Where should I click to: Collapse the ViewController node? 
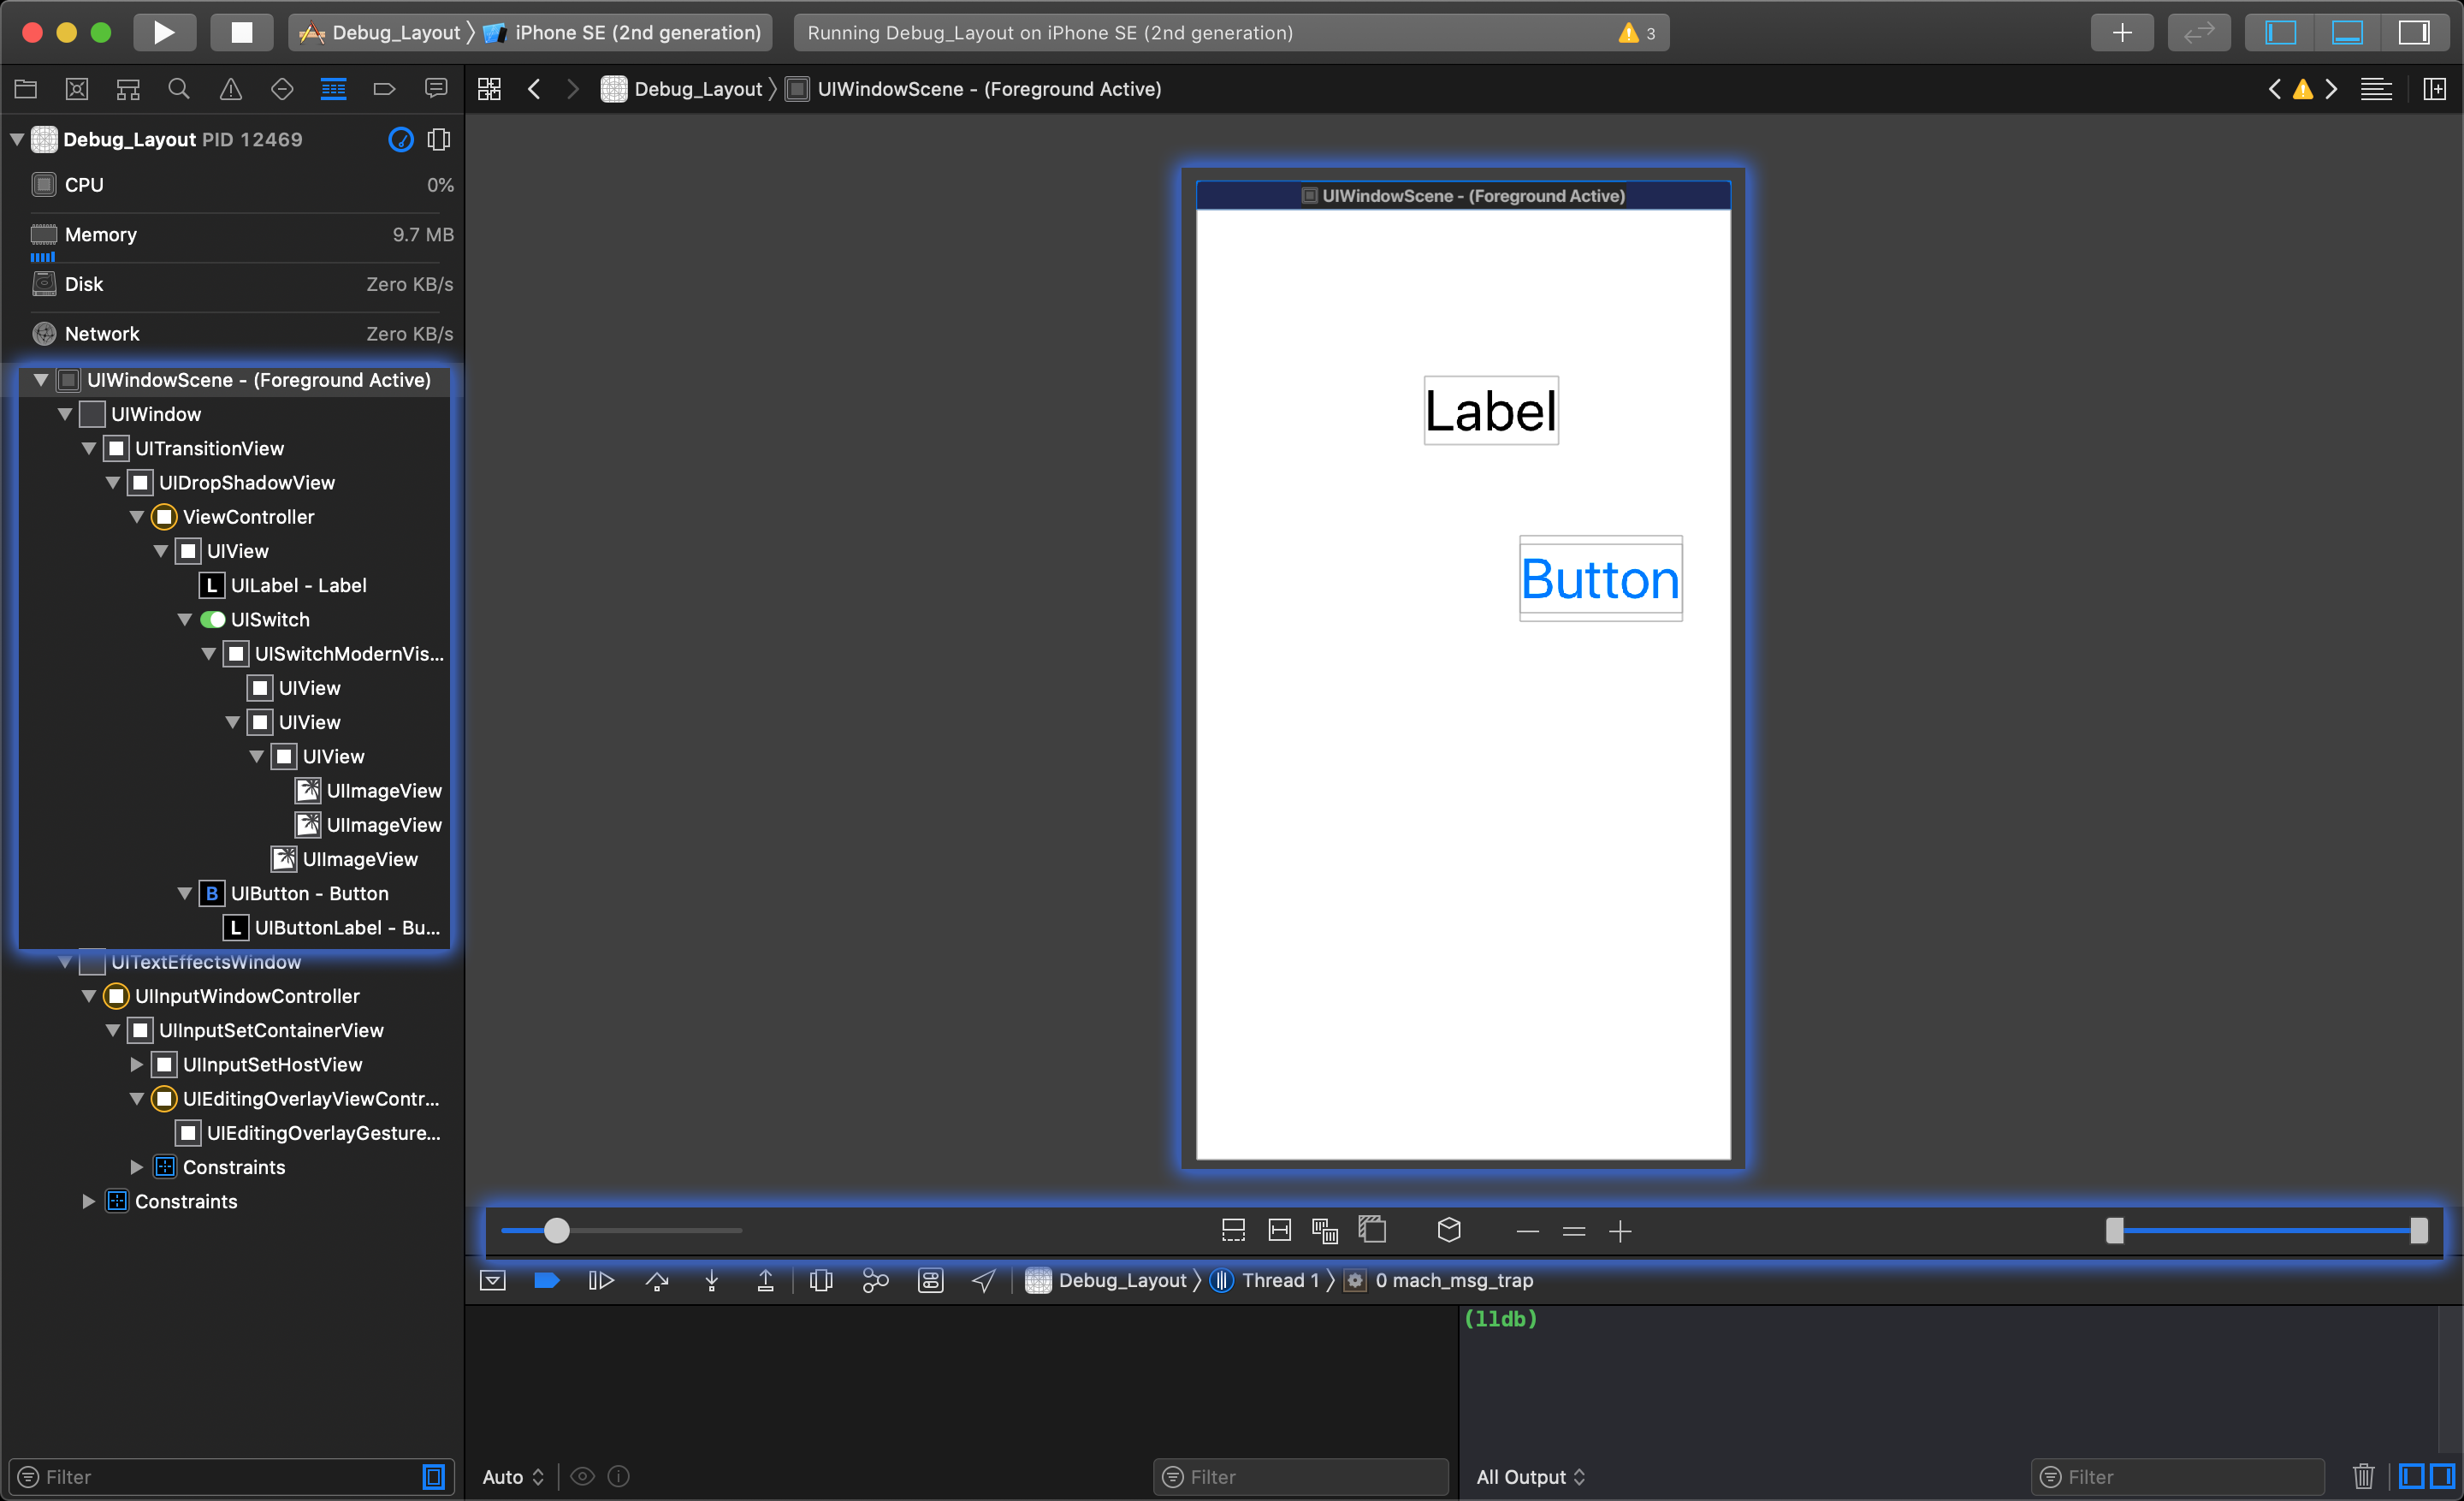137,517
